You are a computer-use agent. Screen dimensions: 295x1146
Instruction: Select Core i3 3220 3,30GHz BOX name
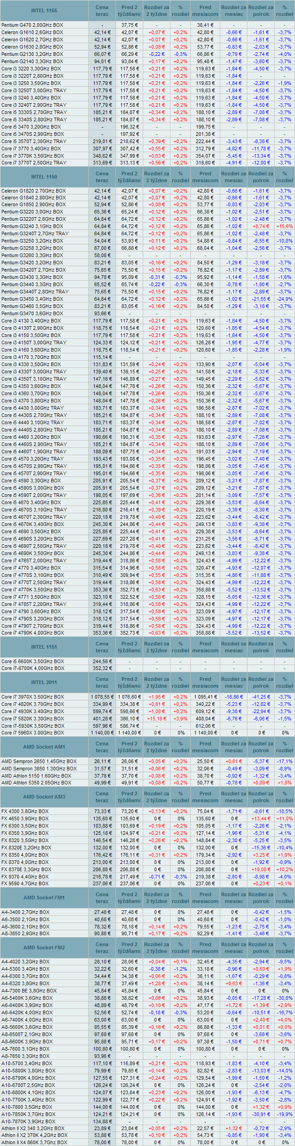[31, 69]
